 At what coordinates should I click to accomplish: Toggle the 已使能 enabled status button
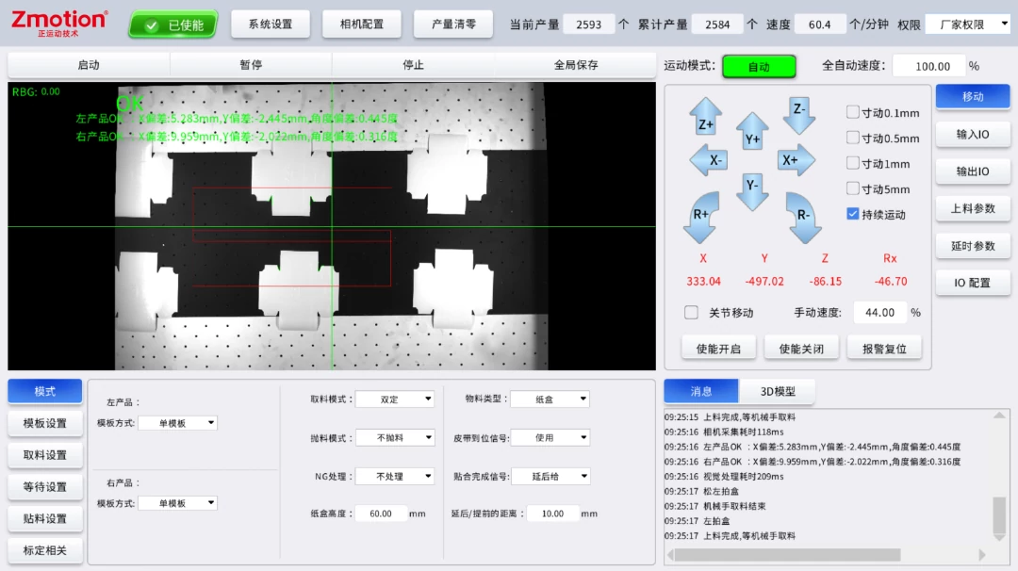(173, 24)
